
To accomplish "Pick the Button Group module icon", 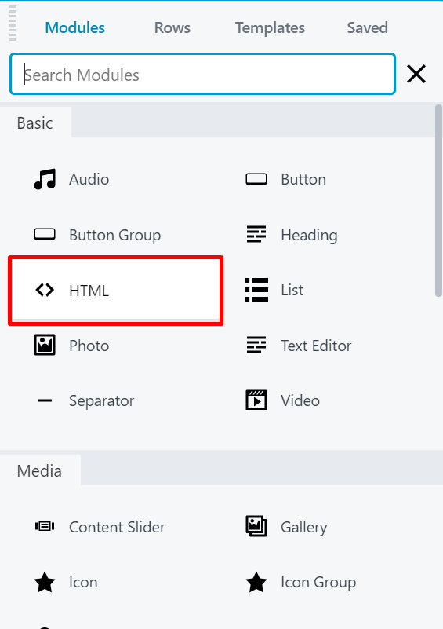I will pos(45,234).
